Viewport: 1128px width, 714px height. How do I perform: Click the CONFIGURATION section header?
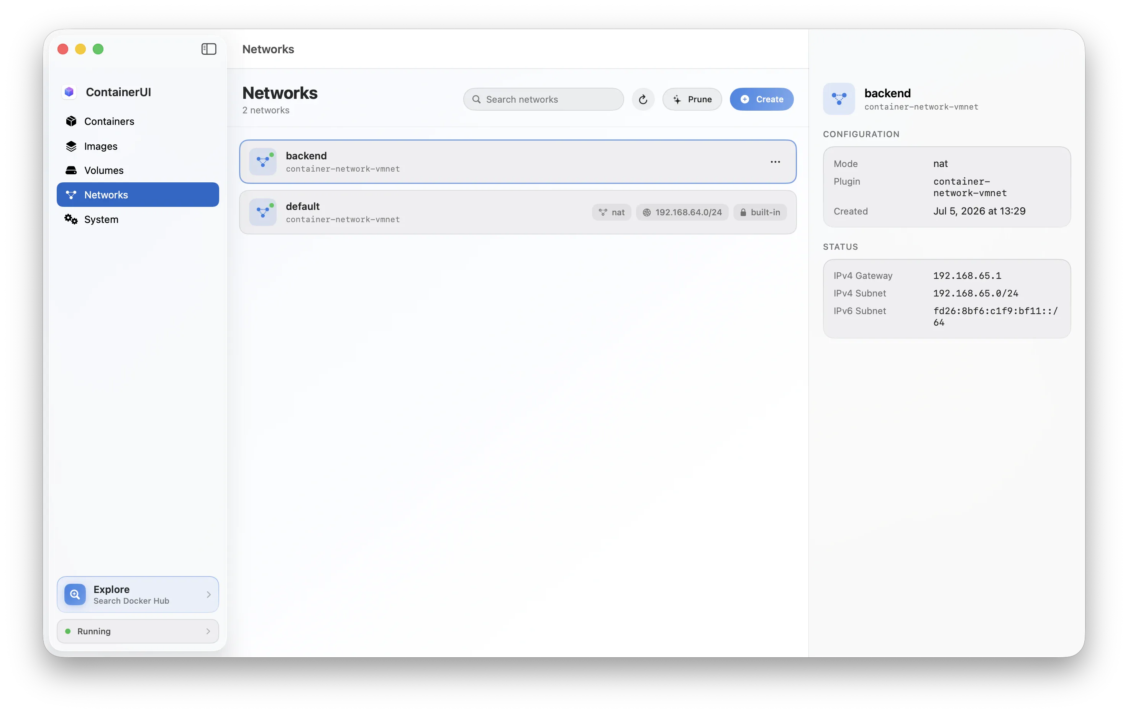click(x=861, y=134)
